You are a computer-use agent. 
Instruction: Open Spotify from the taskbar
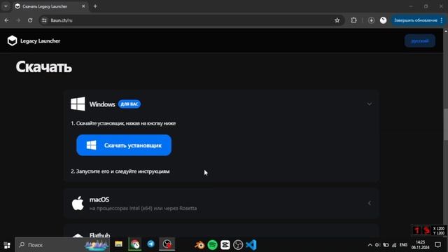coord(212,245)
